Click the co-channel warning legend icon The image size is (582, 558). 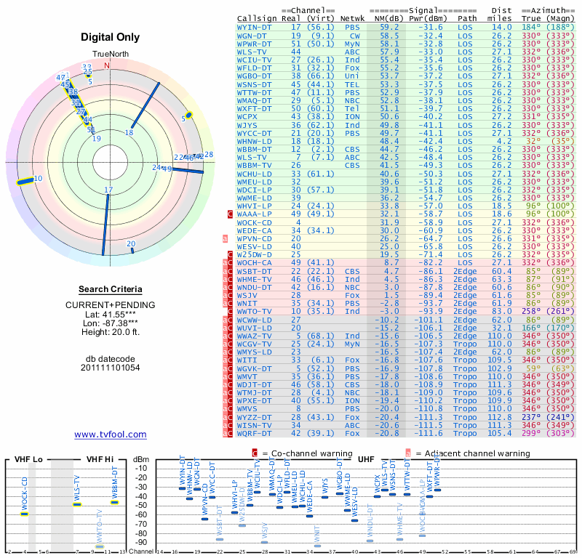point(255,453)
